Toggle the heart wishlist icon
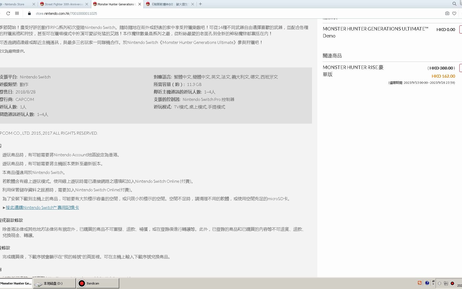 tap(454, 13)
